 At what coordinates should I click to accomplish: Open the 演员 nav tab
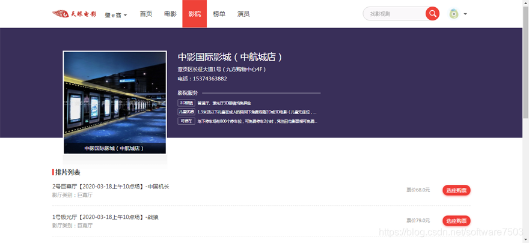[243, 14]
